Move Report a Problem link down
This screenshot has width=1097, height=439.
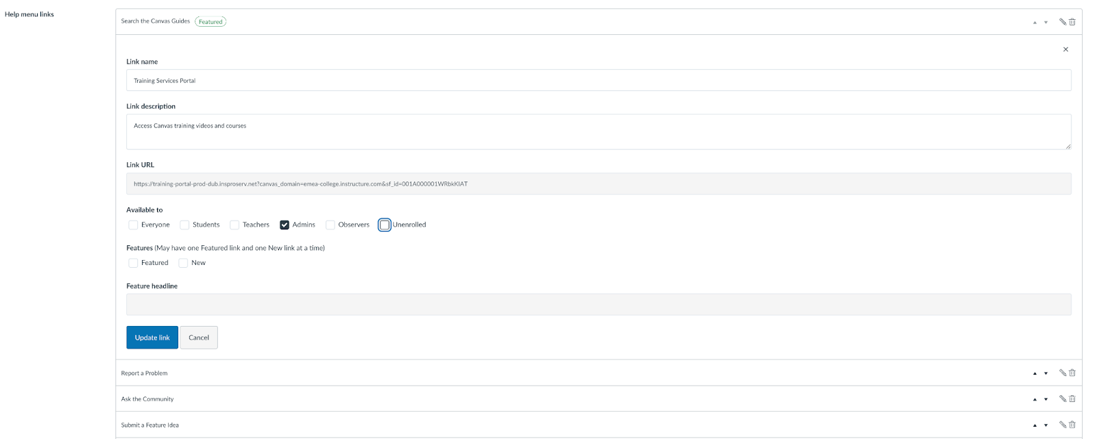1046,374
